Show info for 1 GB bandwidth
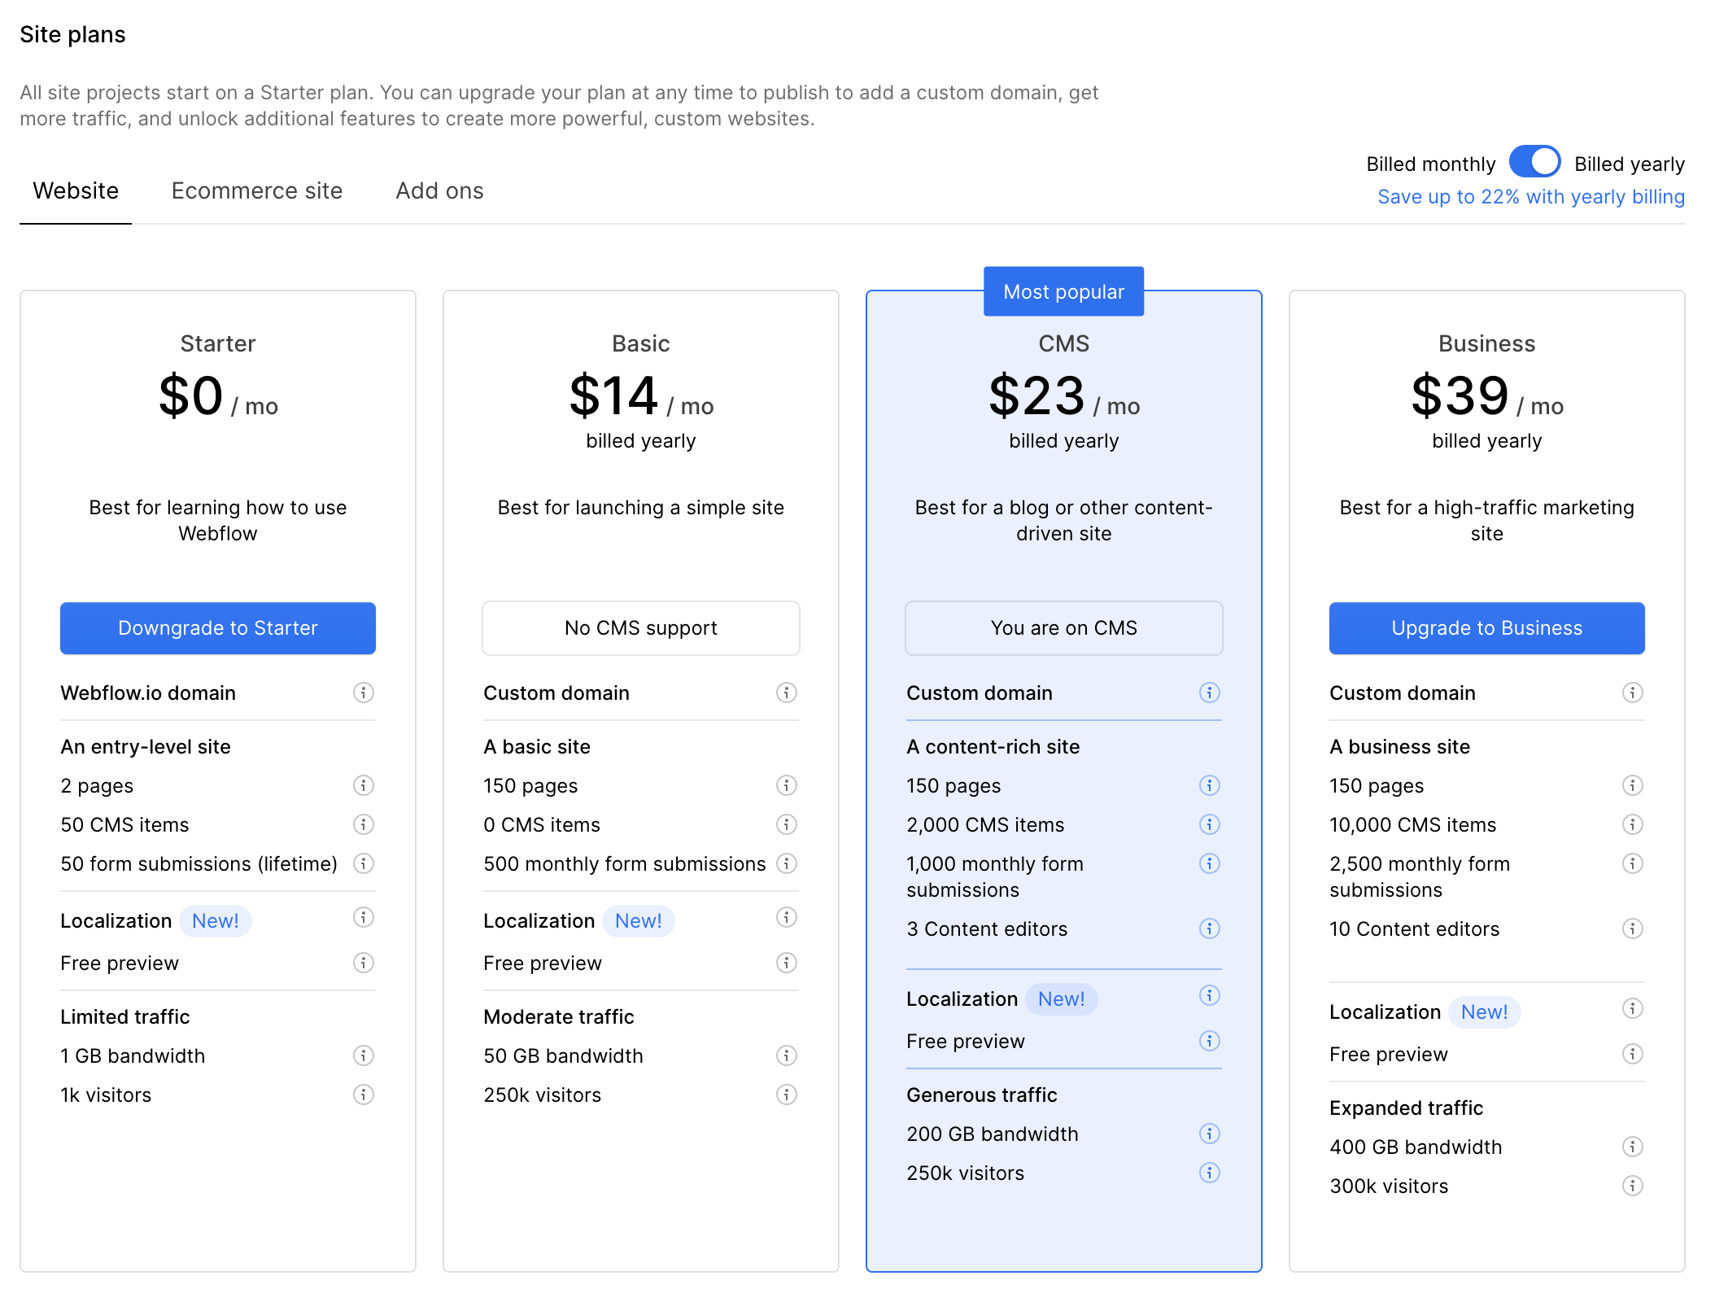This screenshot has height=1302, width=1715. (364, 1055)
